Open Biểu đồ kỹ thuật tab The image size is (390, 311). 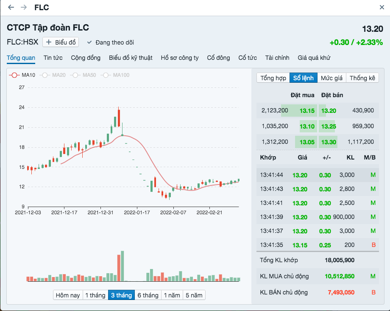pos(131,58)
